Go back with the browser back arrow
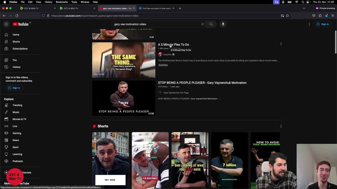The image size is (337, 189). click(x=4, y=16)
